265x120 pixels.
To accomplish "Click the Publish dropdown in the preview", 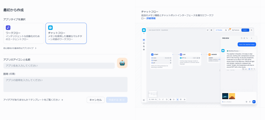I will 245,30.
